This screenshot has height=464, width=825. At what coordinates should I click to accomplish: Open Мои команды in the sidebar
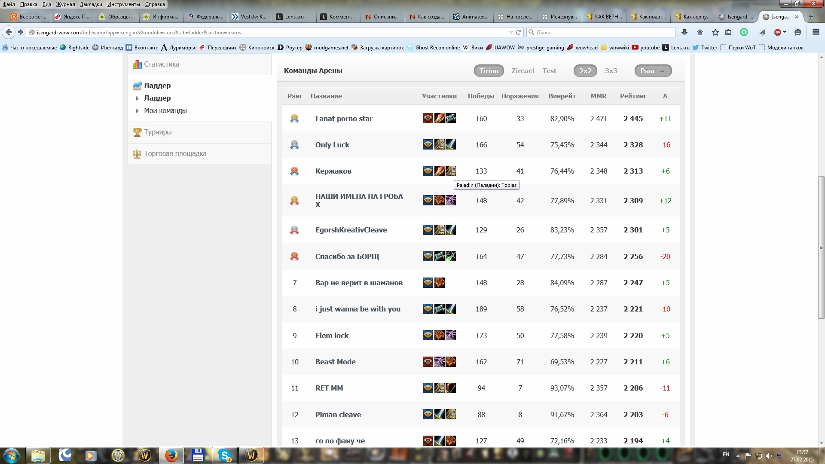[165, 111]
